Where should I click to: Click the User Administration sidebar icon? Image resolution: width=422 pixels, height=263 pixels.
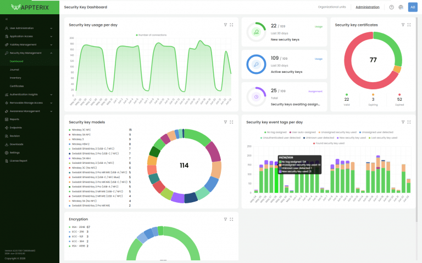(7, 28)
